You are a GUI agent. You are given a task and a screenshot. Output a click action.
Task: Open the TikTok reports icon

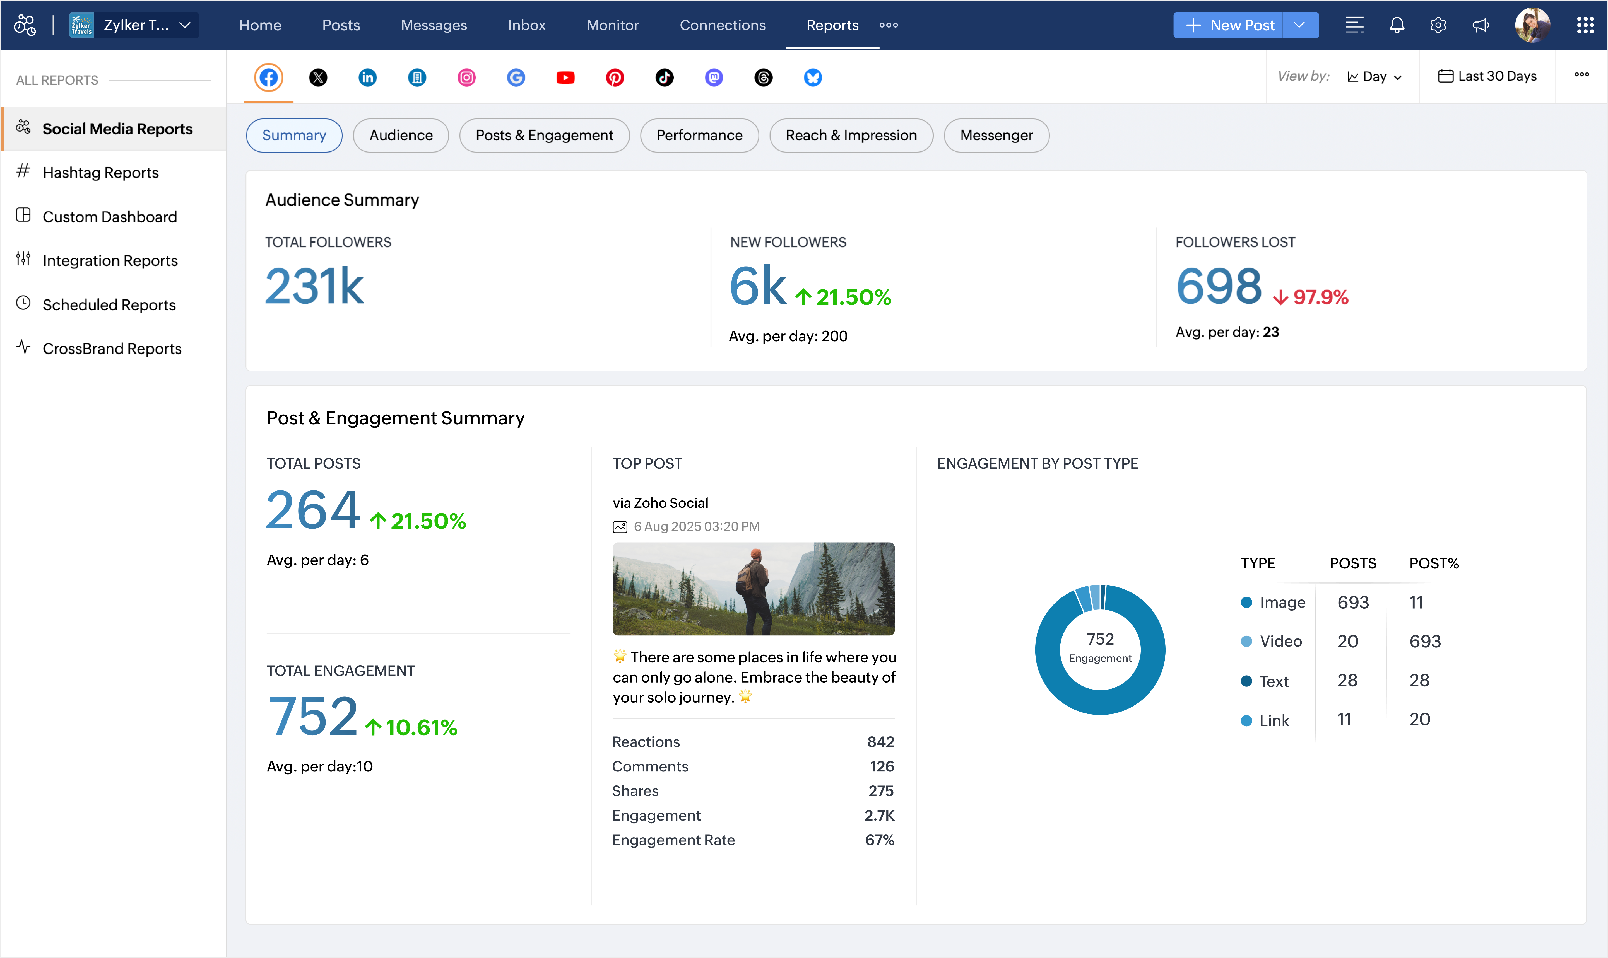[x=665, y=78]
